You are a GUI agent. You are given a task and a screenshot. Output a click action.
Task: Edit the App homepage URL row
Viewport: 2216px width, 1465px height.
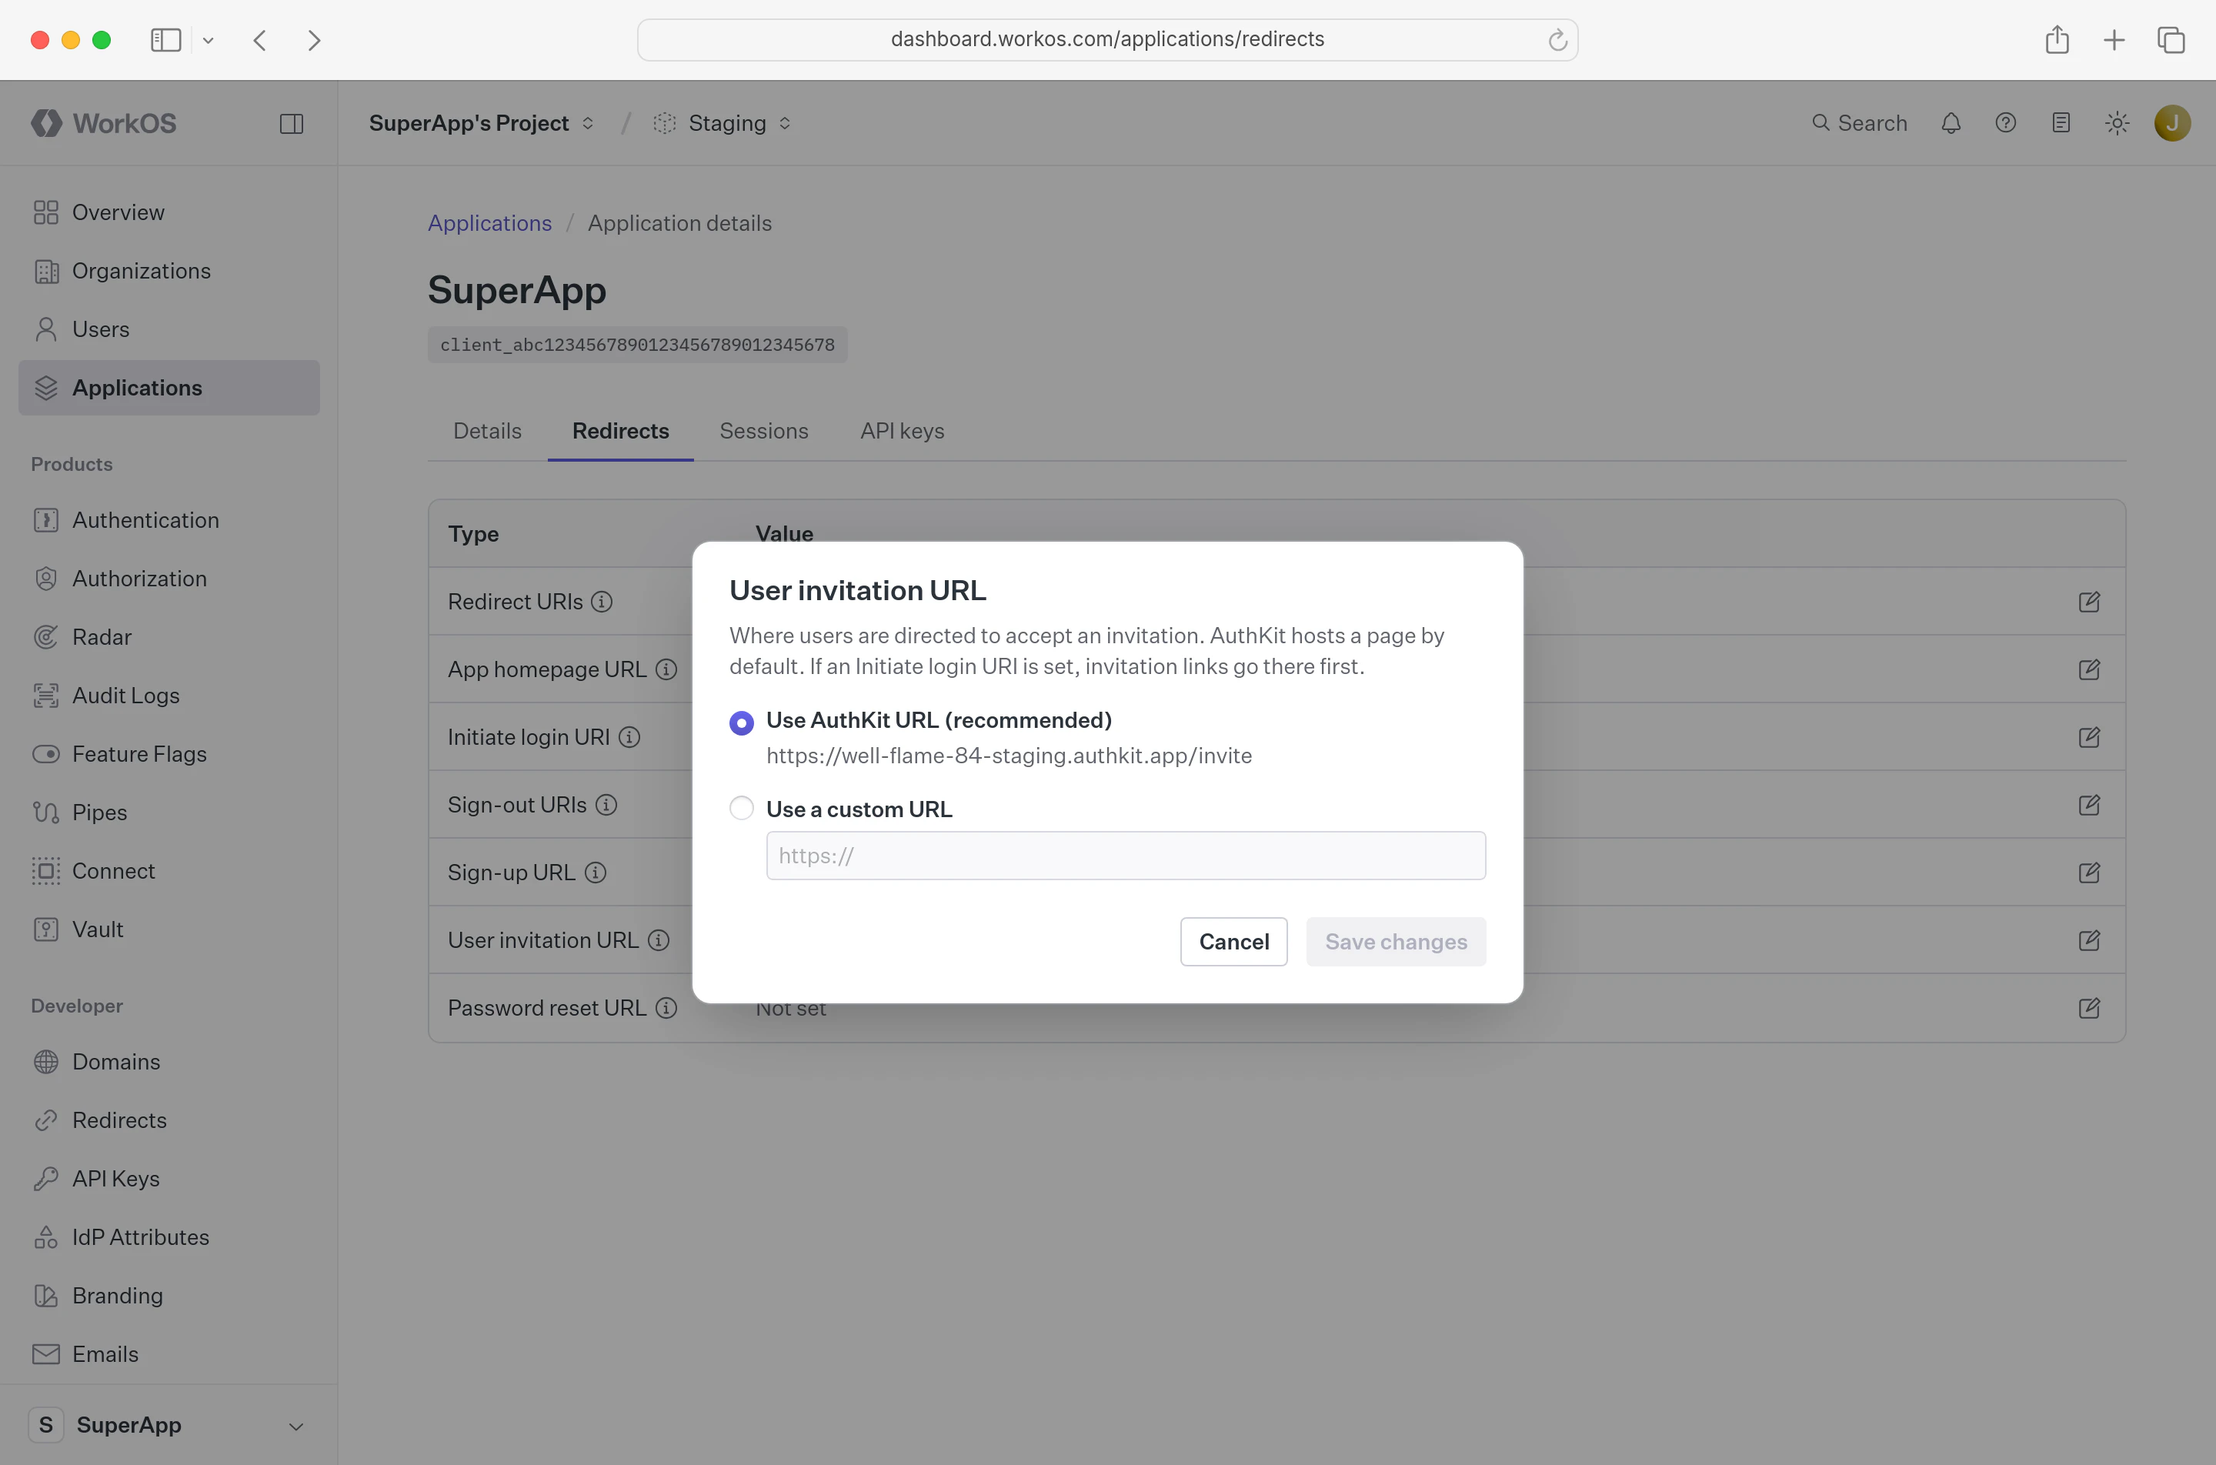point(2089,670)
